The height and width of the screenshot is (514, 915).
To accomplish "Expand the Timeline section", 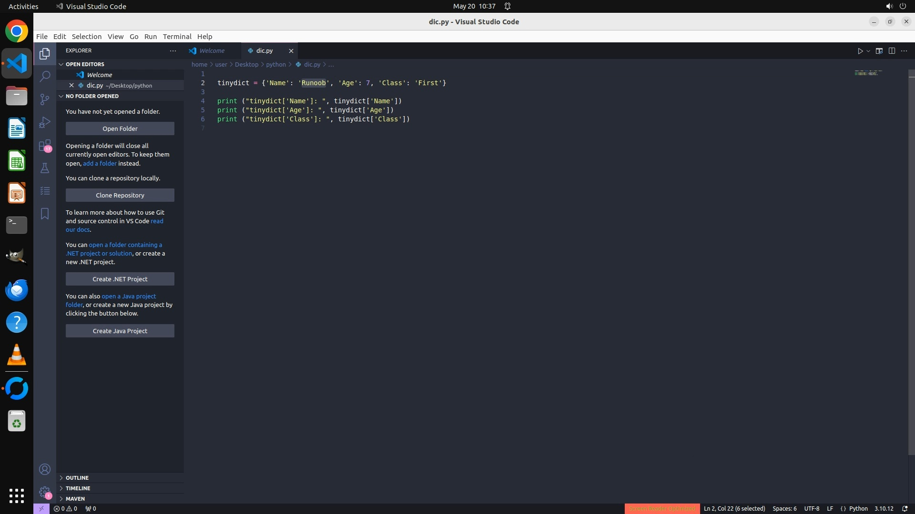I will tap(78, 488).
